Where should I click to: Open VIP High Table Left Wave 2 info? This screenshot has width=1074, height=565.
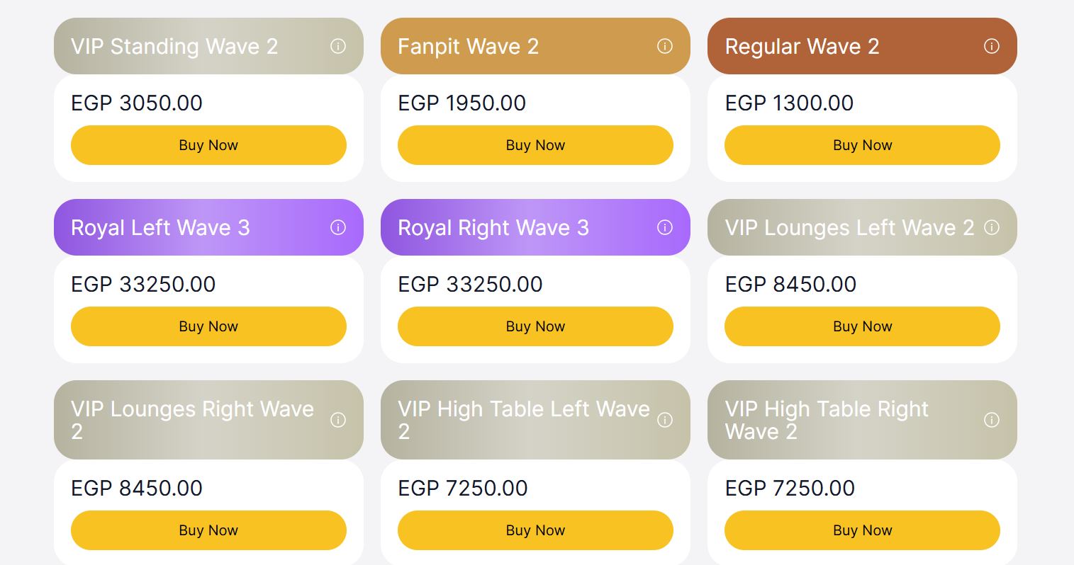click(x=665, y=420)
